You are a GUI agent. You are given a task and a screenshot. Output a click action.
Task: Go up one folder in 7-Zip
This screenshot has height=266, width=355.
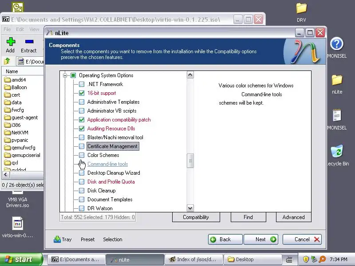point(7,61)
